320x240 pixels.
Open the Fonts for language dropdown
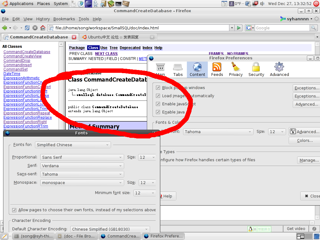[73, 145]
